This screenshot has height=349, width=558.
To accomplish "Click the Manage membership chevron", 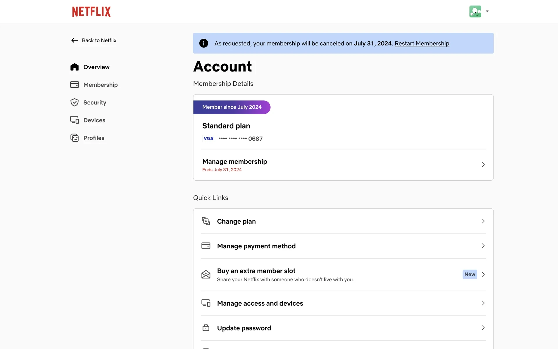I will (x=483, y=165).
